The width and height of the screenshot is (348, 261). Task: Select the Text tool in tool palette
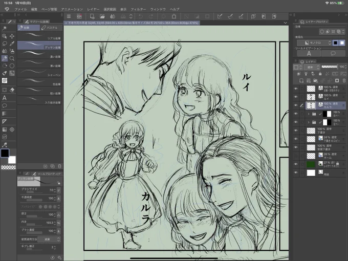[x=5, y=98]
